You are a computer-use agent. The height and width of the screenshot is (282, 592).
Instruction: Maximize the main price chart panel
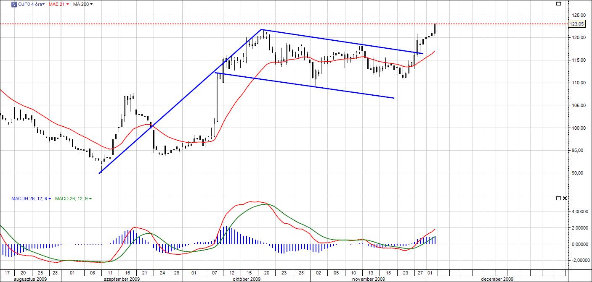[x=559, y=4]
